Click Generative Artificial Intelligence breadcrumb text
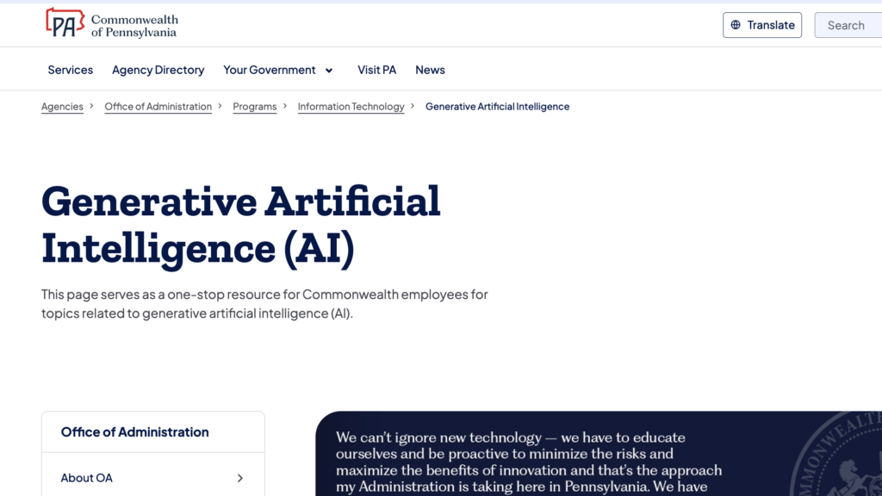Screen dimensions: 882x496 497,106
